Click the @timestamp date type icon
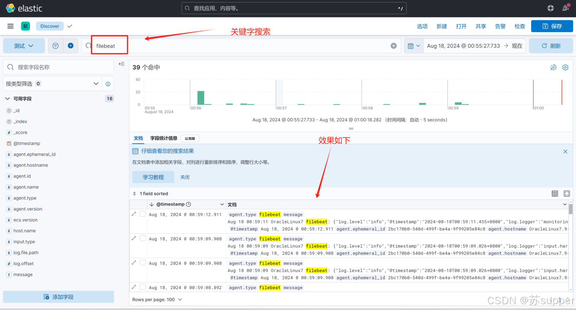Screen dimensions: 576x310 coord(9,143)
